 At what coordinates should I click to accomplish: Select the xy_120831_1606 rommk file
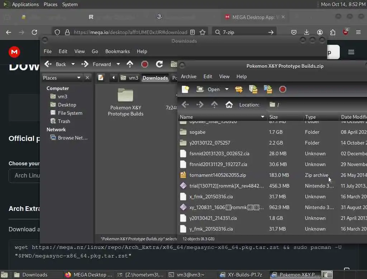pos(272,208)
